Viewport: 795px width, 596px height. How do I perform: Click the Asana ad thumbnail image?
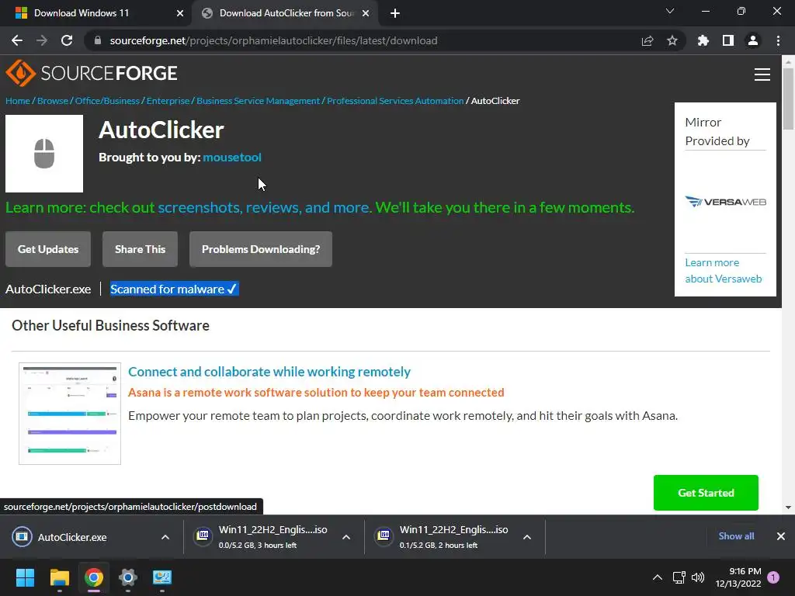tap(70, 414)
